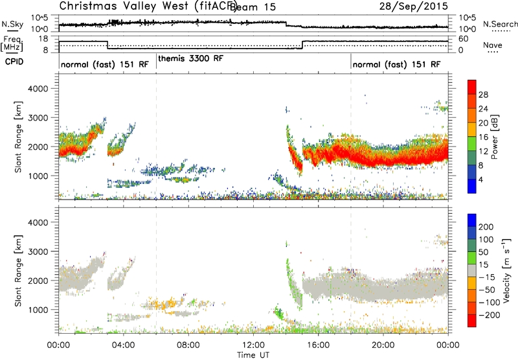Click the "N.Search" legend label
This screenshot has height=359, width=518.
501,24
